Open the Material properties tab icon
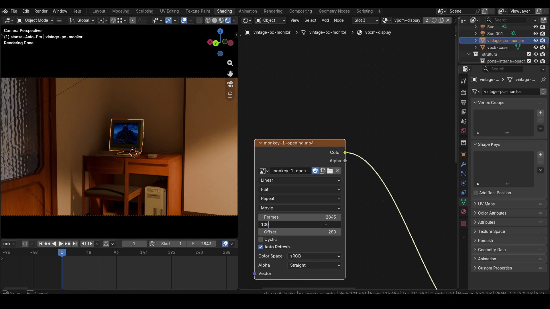 click(463, 212)
